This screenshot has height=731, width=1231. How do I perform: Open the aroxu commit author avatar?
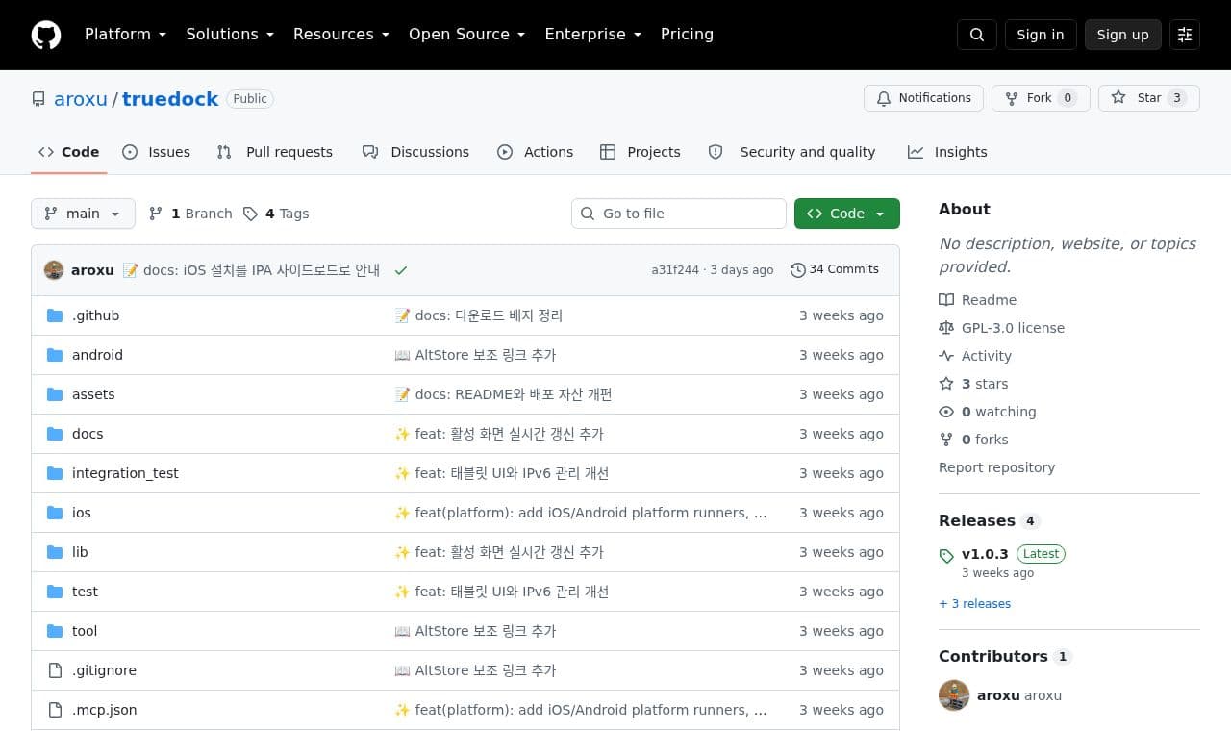[x=54, y=270]
